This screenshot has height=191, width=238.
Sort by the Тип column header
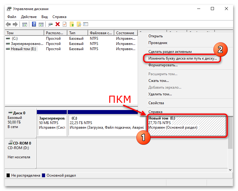[78, 33]
